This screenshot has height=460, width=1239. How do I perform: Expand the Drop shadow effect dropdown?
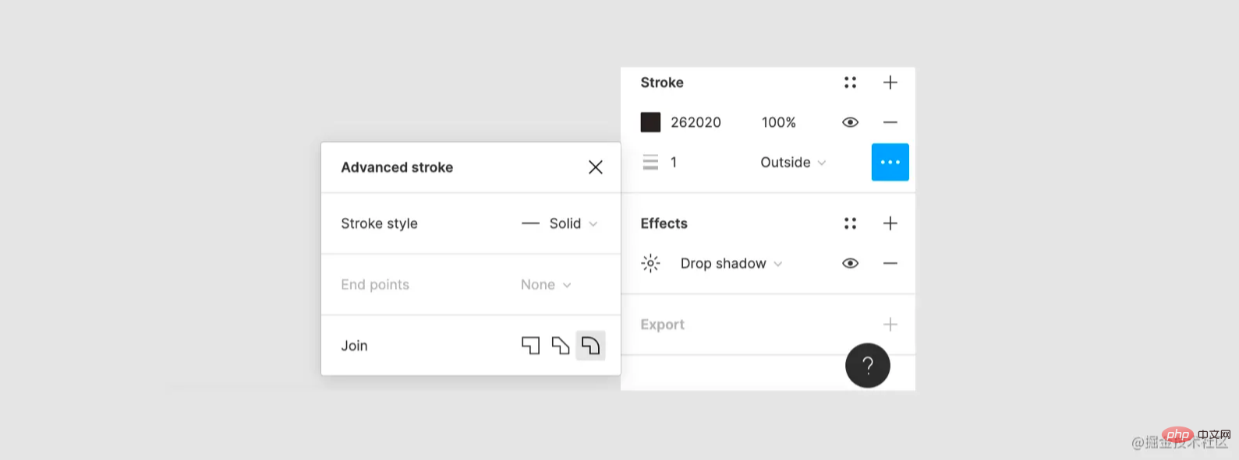731,263
